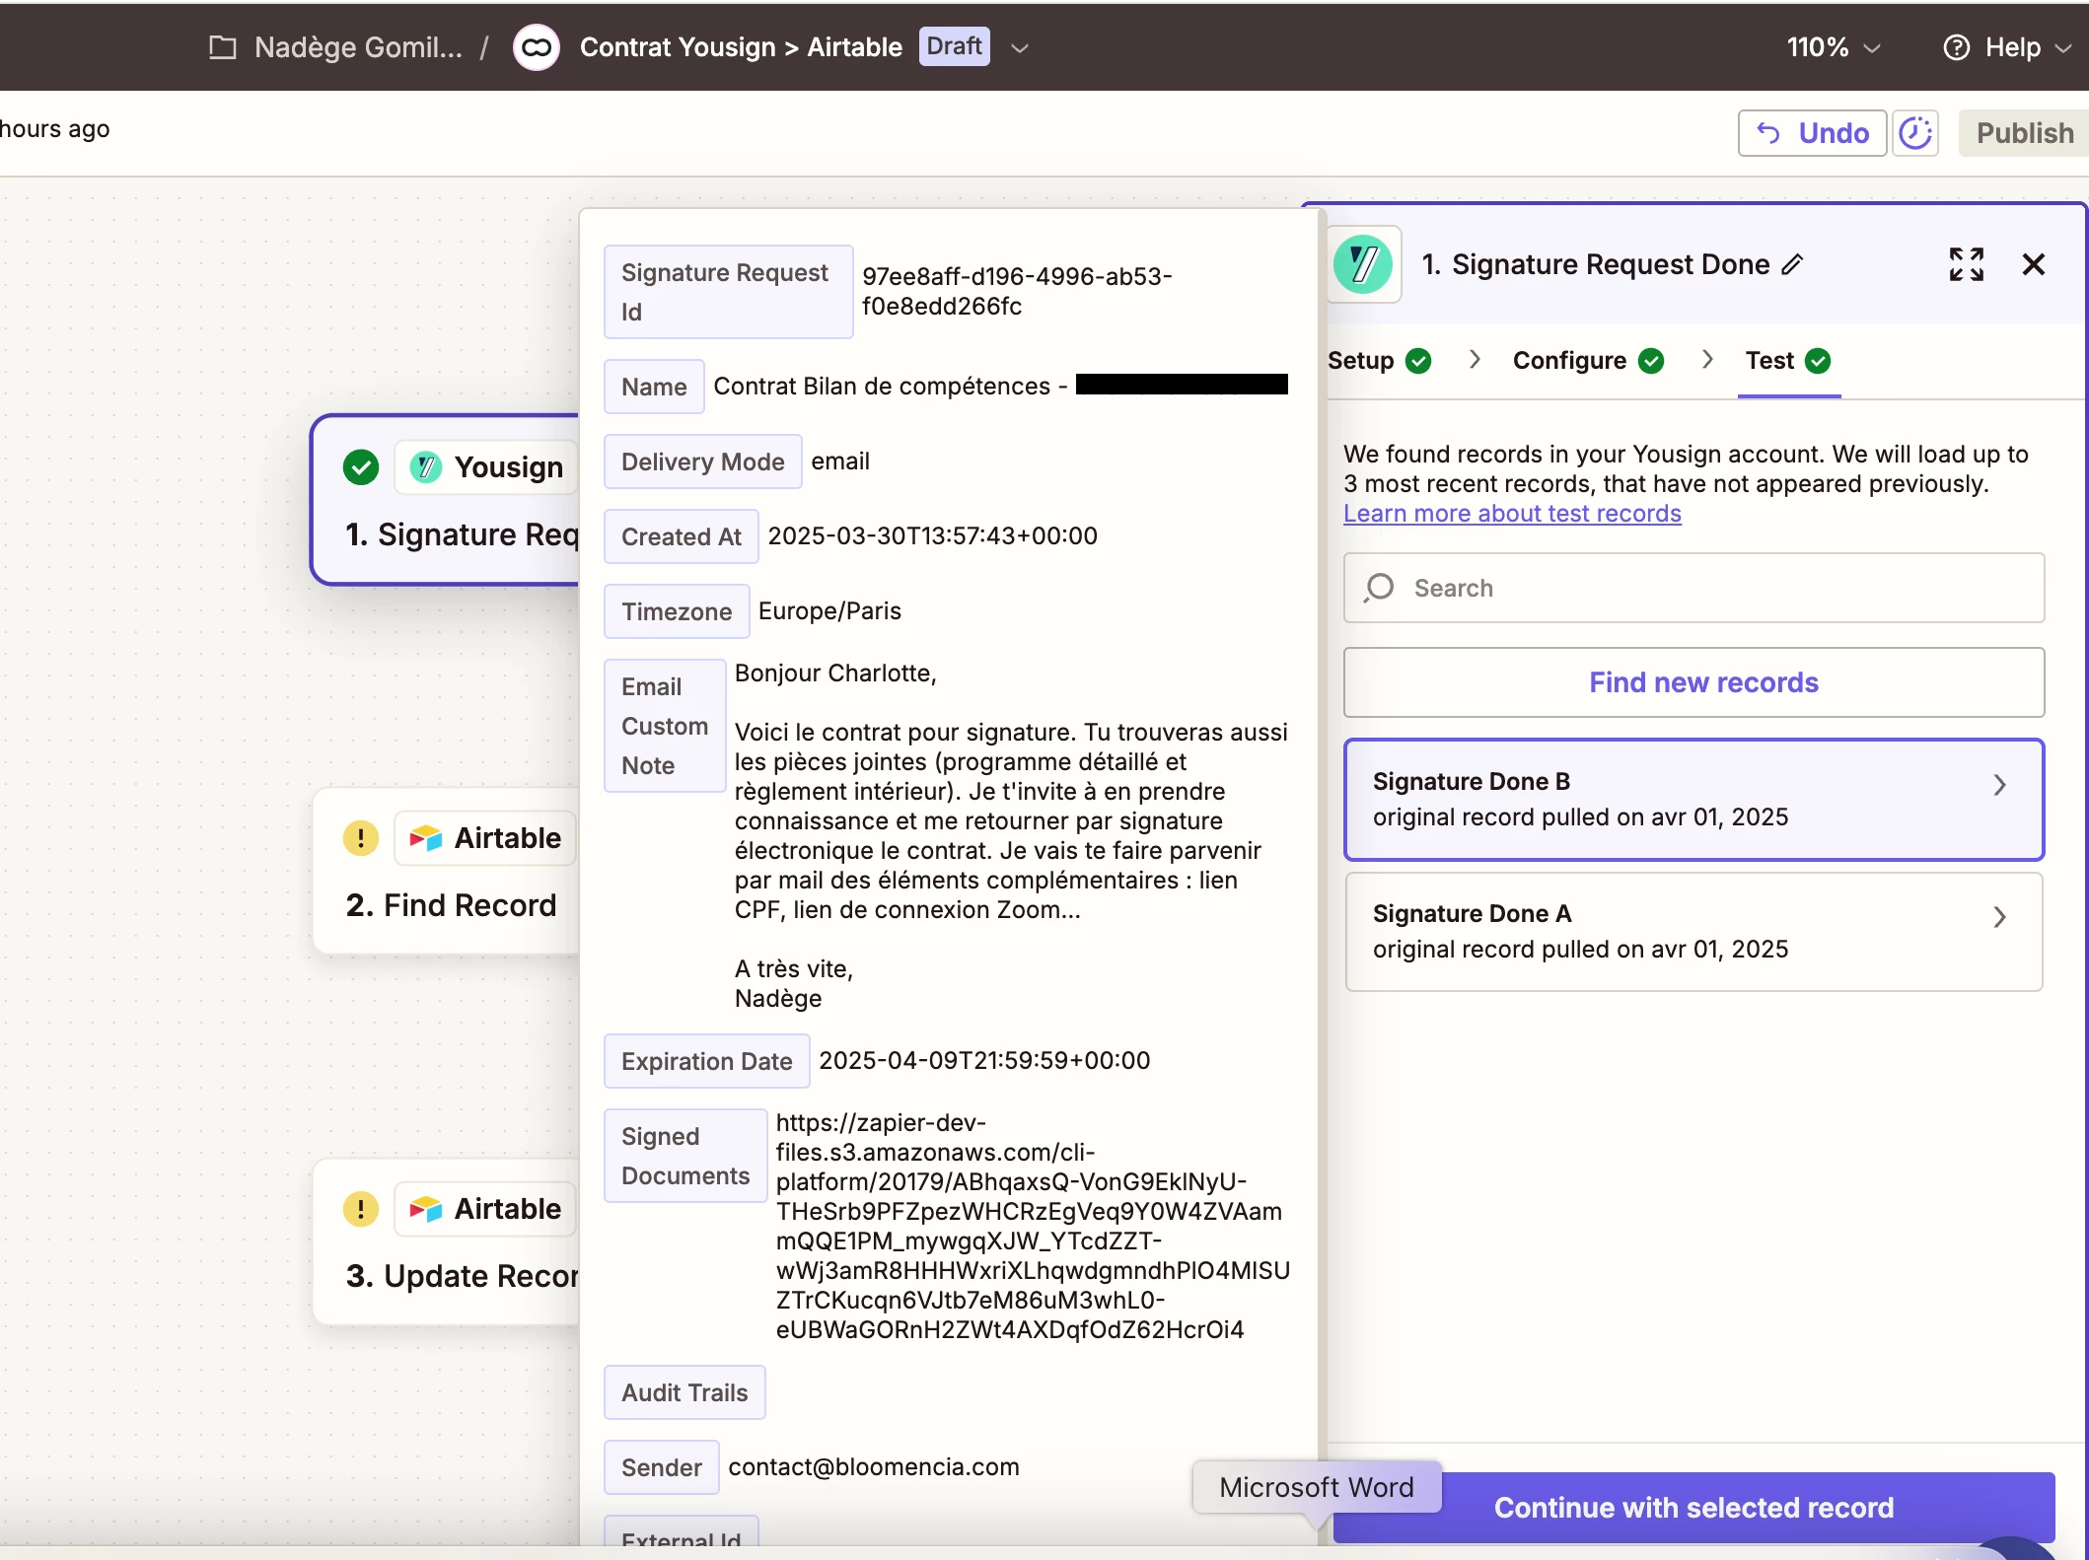Click the Email Custom Note label
Image resolution: width=2089 pixels, height=1560 pixels.
(x=665, y=726)
